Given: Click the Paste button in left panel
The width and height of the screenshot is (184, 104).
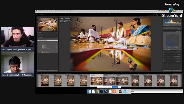Looking at the screenshot, I should (x=53, y=71).
